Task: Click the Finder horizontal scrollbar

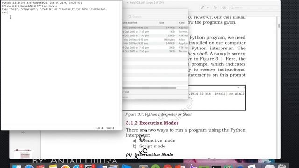Action: [149, 88]
